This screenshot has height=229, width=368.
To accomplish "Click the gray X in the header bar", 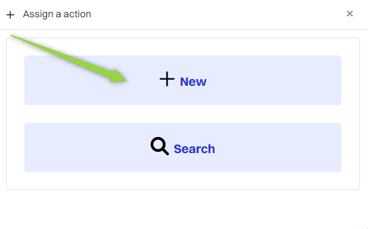I will (x=349, y=14).
